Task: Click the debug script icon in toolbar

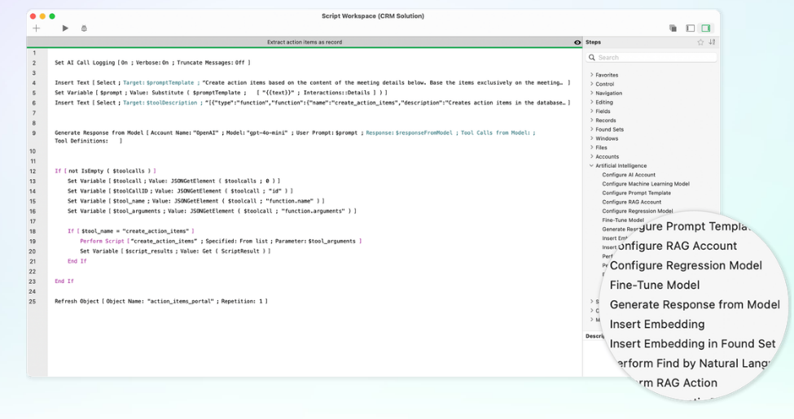Action: (x=84, y=28)
